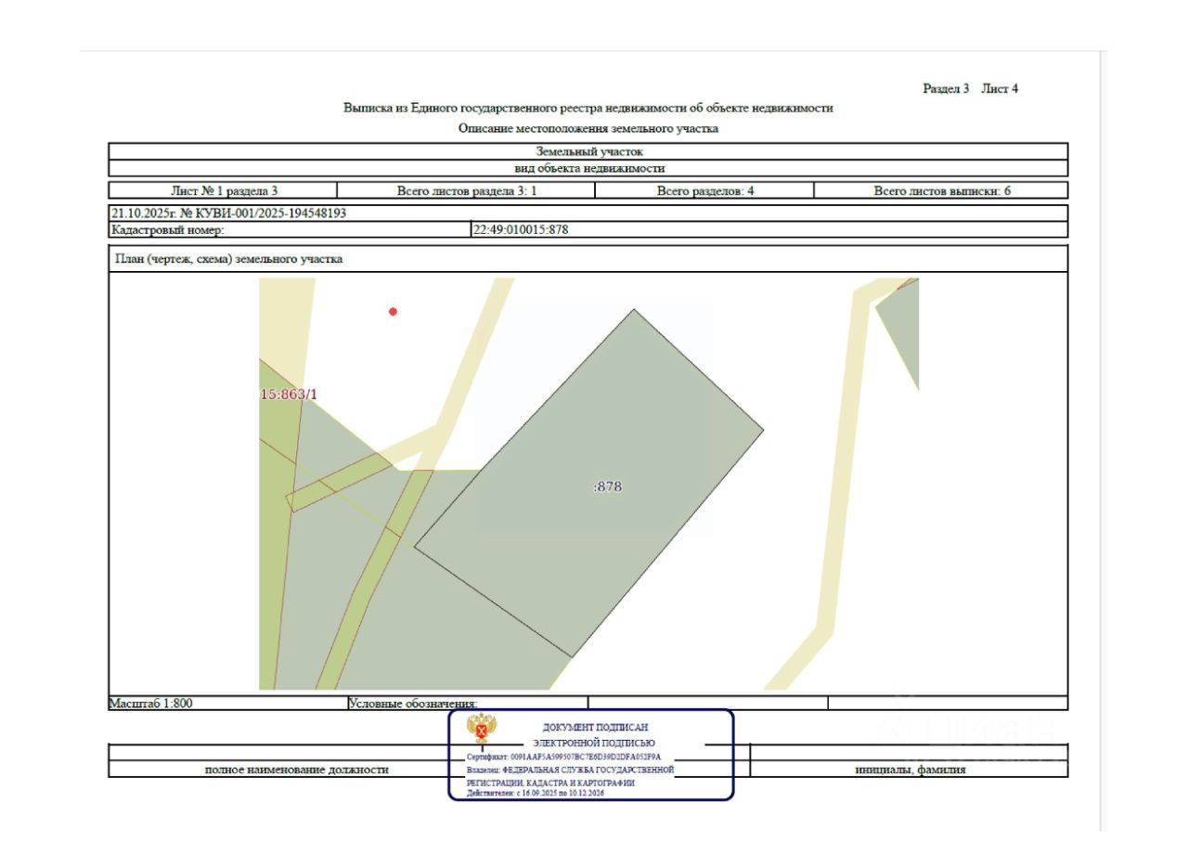Click the "Выписка из Единого государственного реестра недвижимости" title
The image size is (1188, 841).
[x=588, y=109]
